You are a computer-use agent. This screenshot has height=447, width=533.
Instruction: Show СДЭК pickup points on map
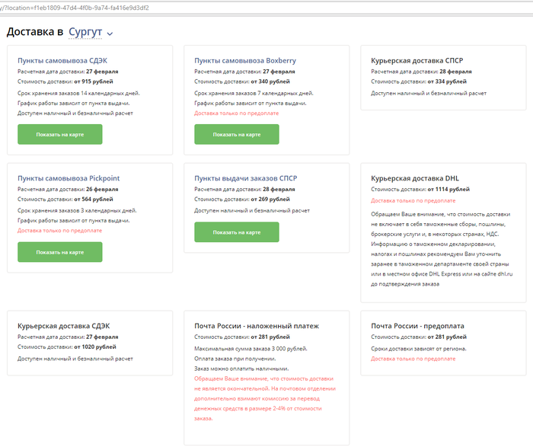pos(60,134)
